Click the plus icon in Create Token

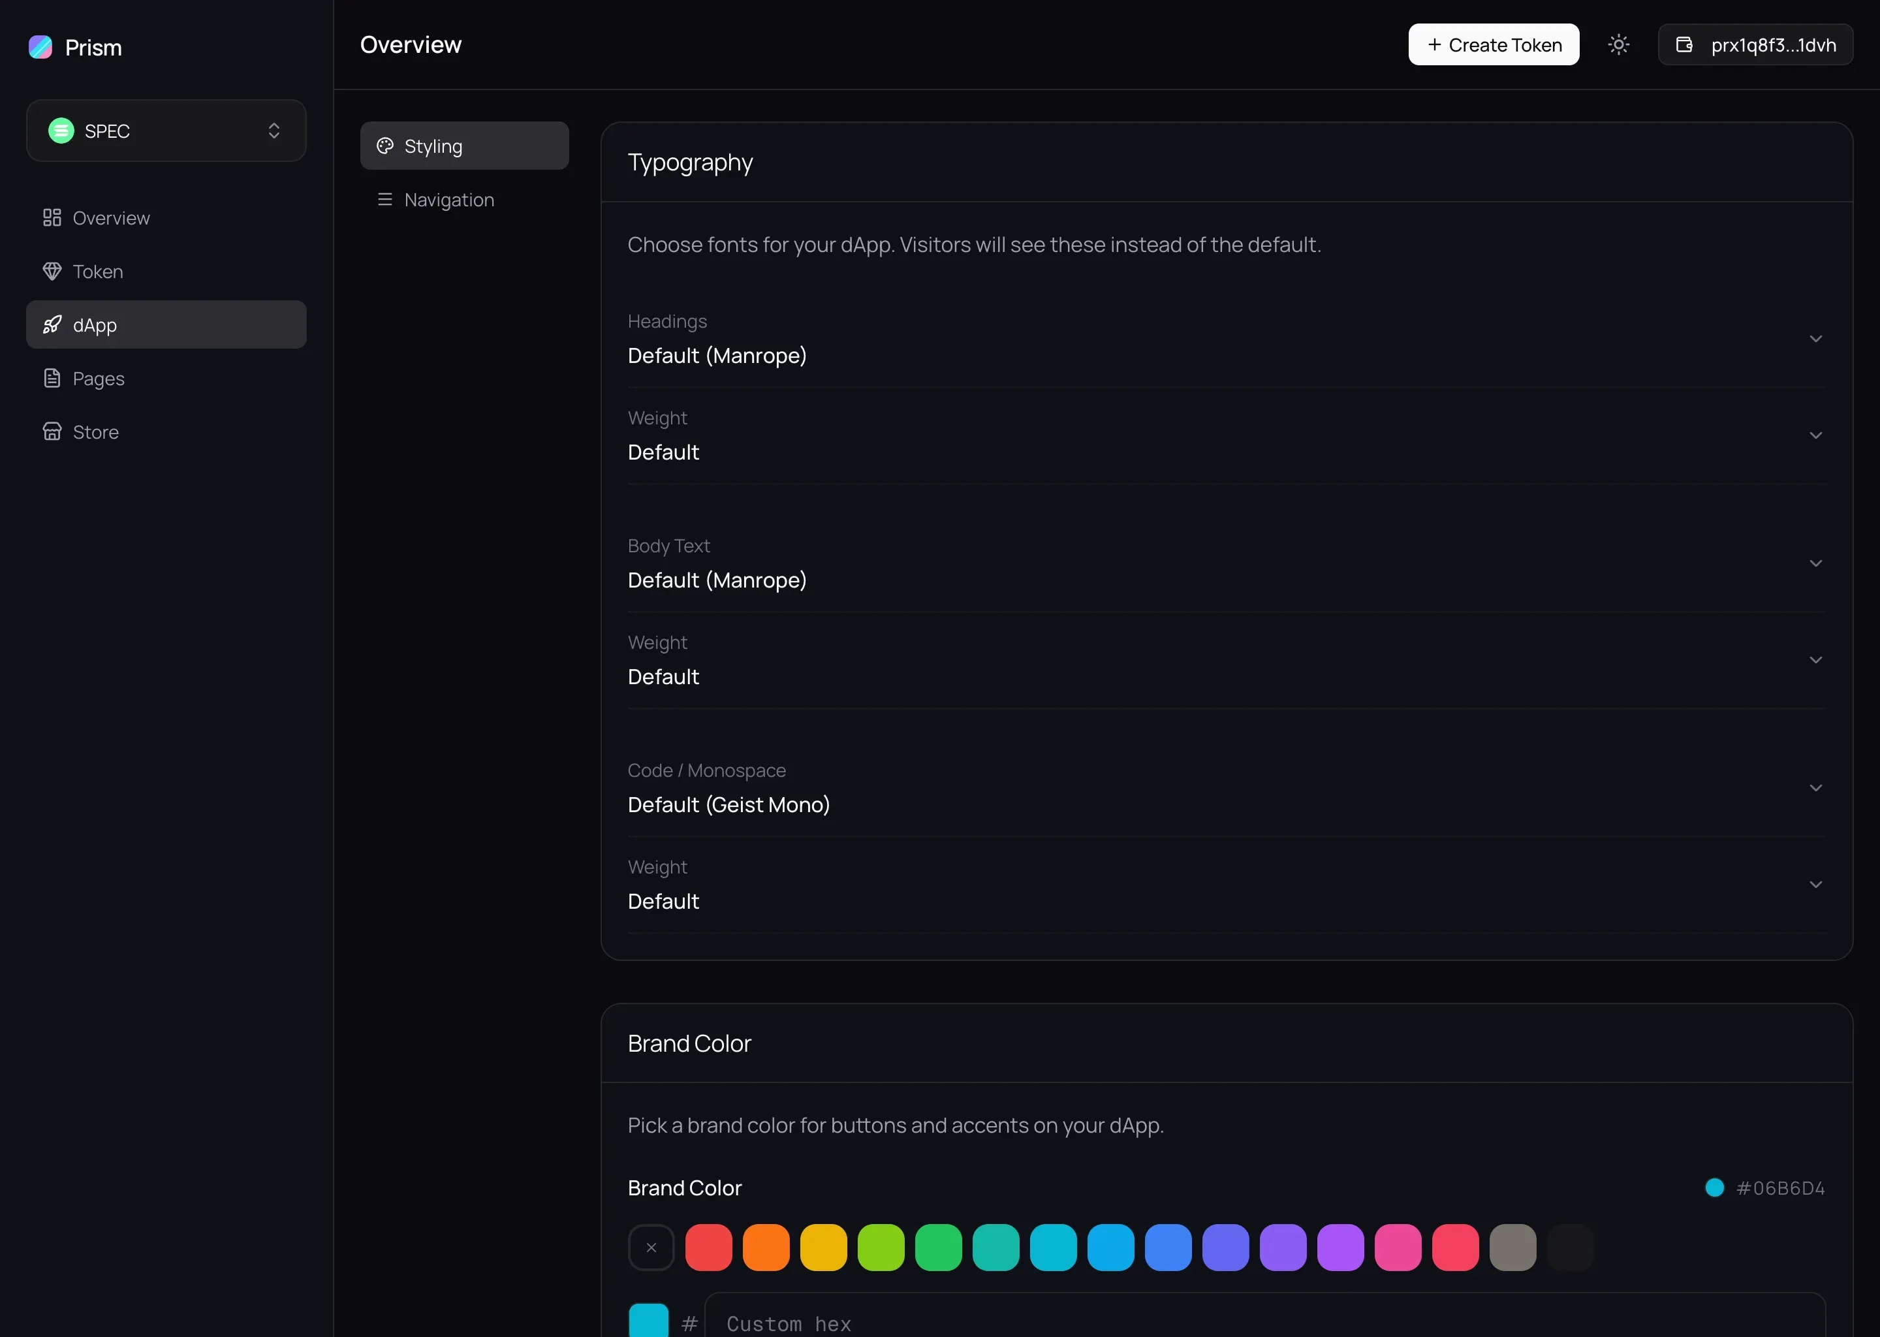pos(1434,44)
